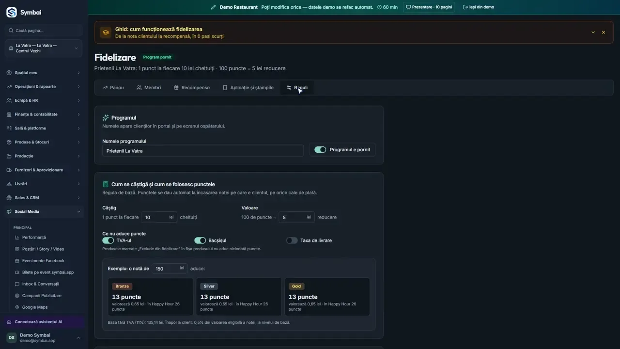Turn off the Bacșișul toggle
This screenshot has width=620, height=349.
pos(200,240)
